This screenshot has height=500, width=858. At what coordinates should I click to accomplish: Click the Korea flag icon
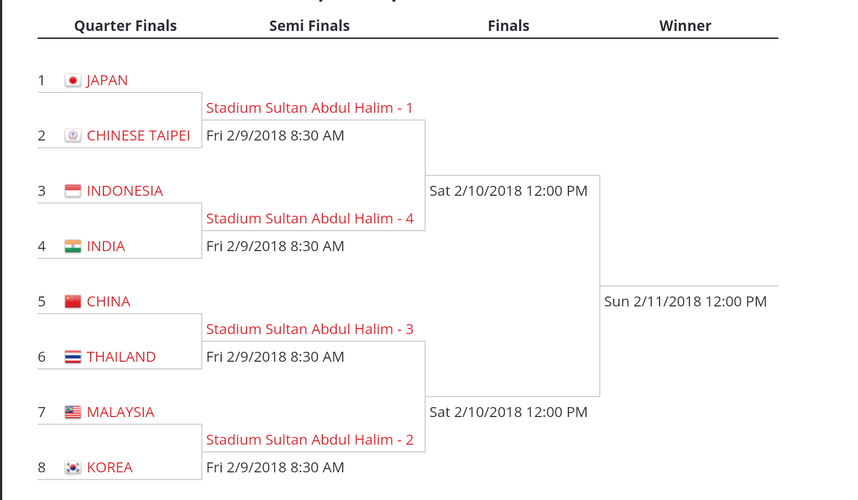point(72,468)
